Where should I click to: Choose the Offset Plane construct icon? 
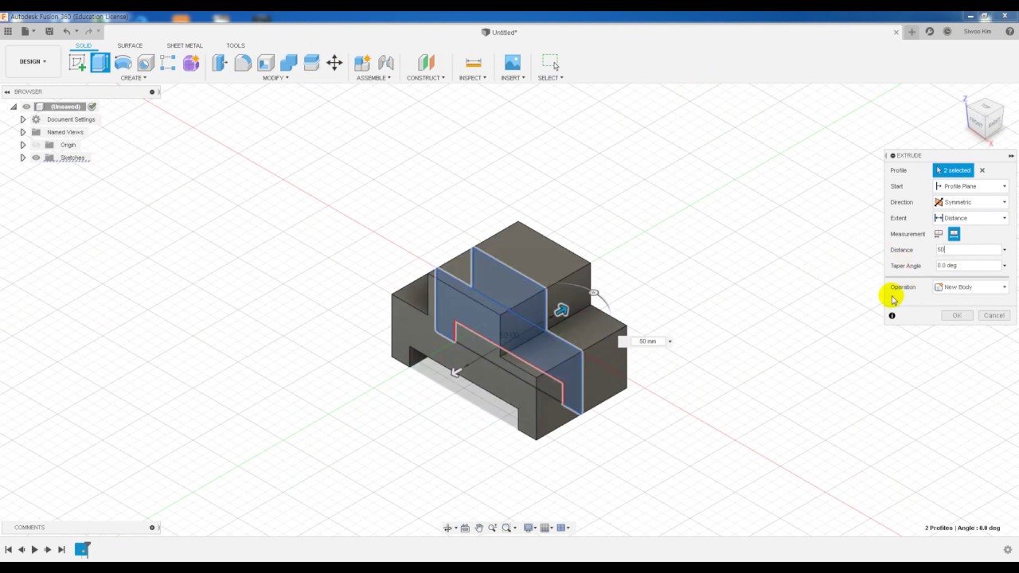pos(426,63)
